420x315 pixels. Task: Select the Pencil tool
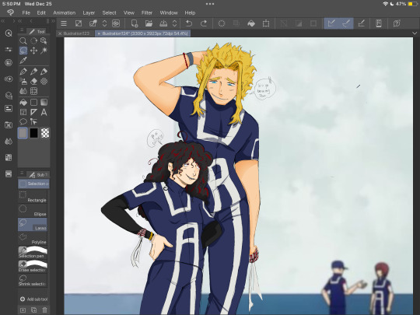pos(33,72)
